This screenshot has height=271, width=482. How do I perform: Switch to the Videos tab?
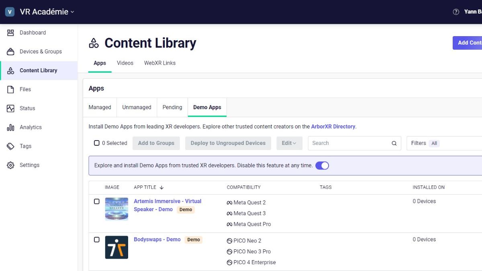pyautogui.click(x=125, y=63)
